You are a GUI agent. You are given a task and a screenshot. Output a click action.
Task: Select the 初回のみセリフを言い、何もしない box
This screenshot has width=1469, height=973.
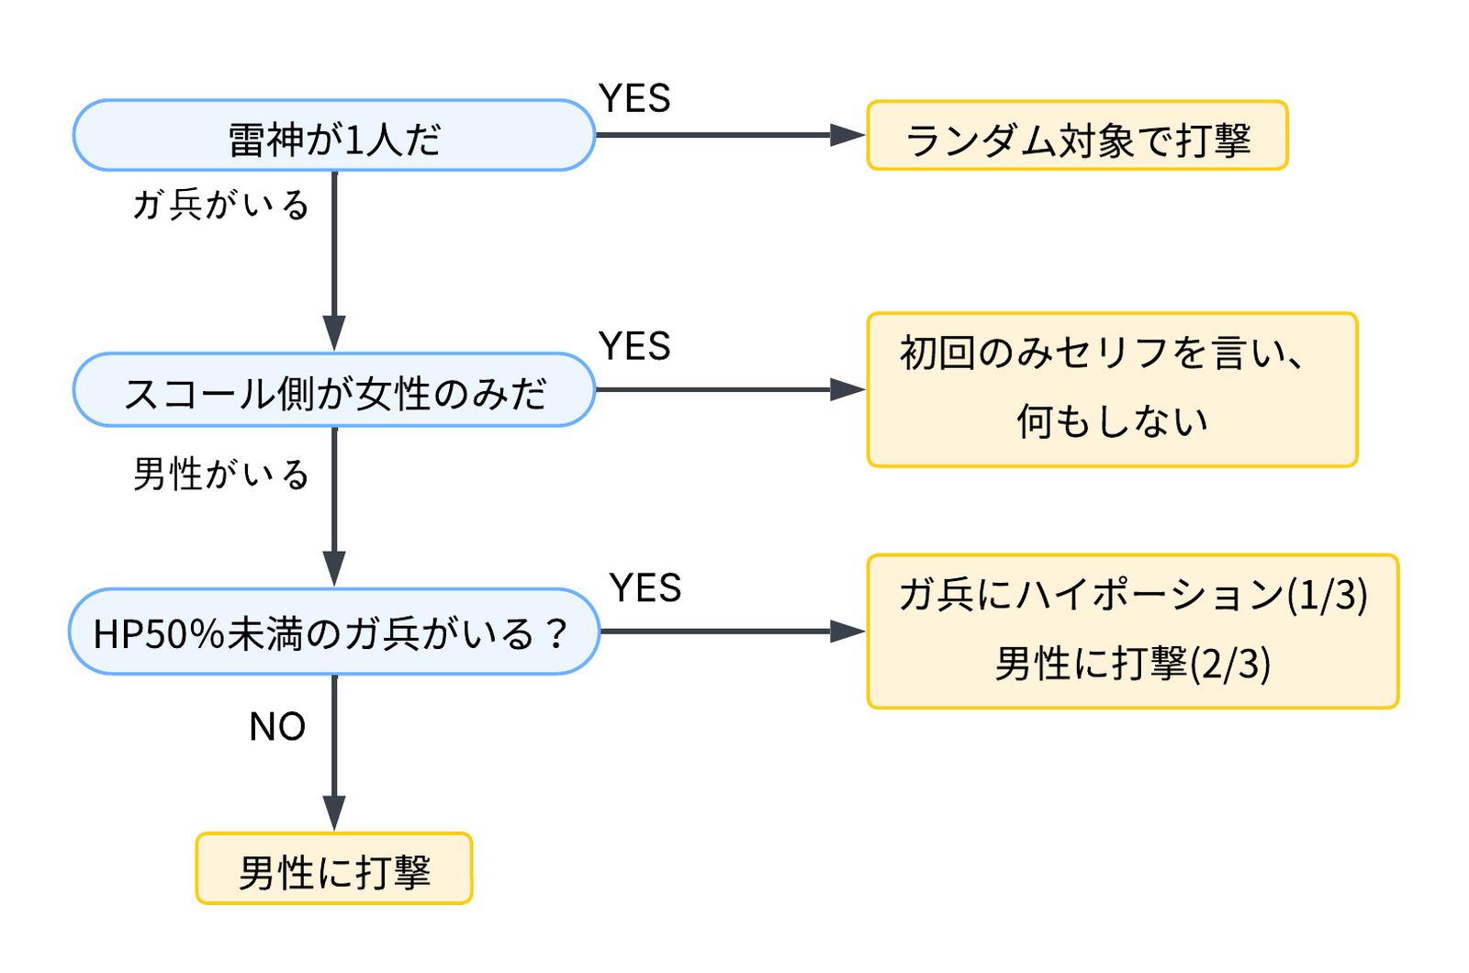(x=1112, y=390)
